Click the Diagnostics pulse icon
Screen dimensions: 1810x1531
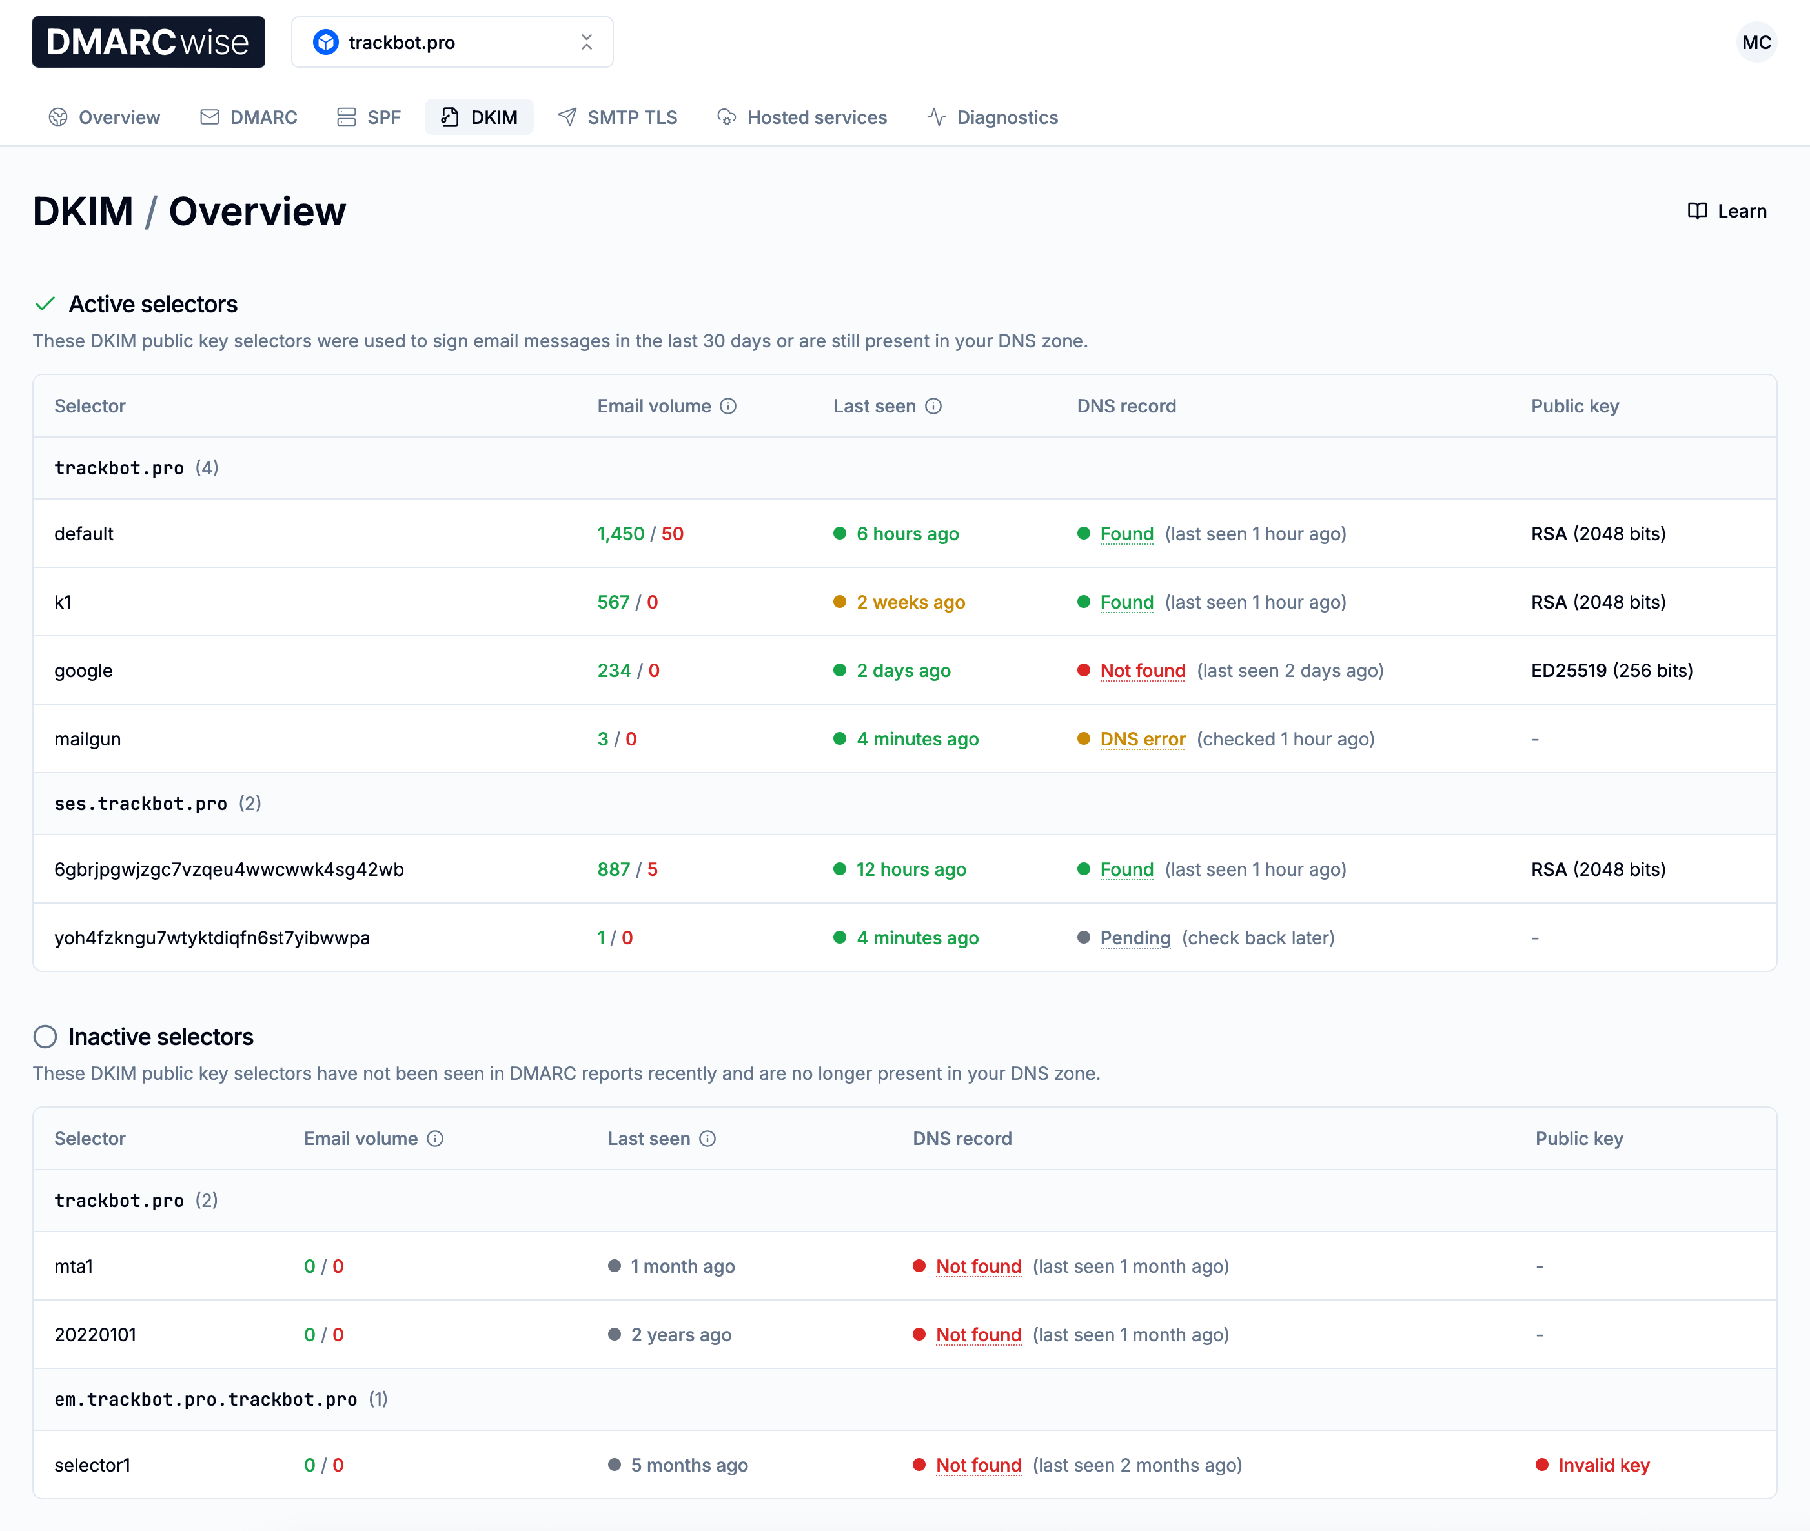click(x=936, y=117)
